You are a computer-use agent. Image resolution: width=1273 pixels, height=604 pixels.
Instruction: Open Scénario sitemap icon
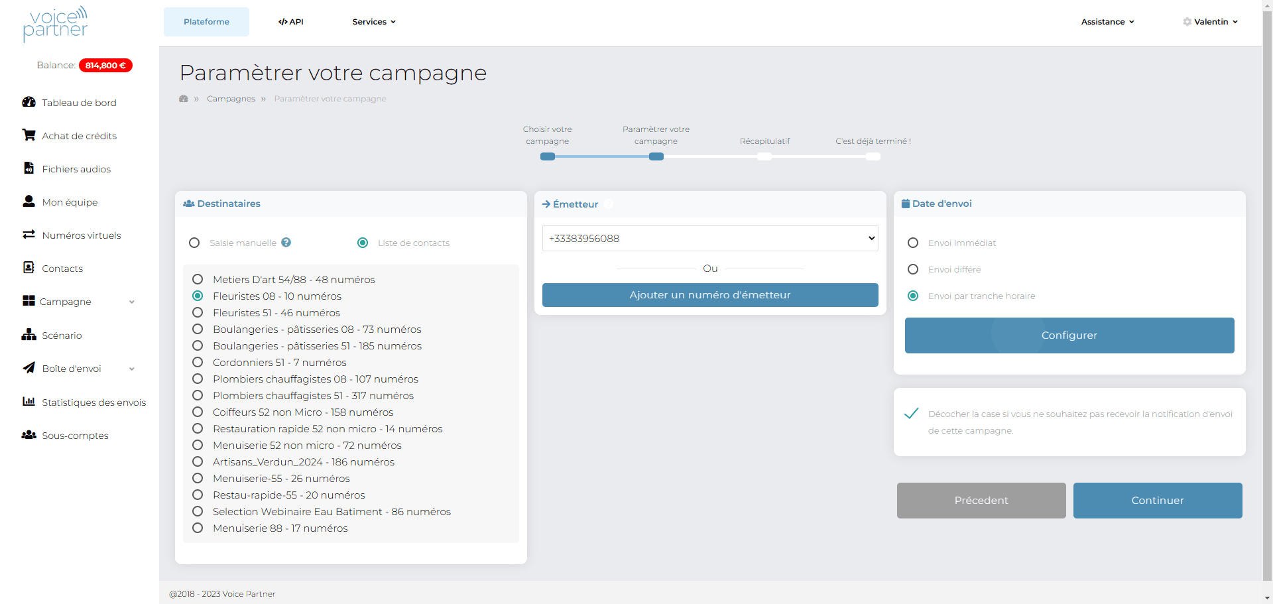[29, 335]
